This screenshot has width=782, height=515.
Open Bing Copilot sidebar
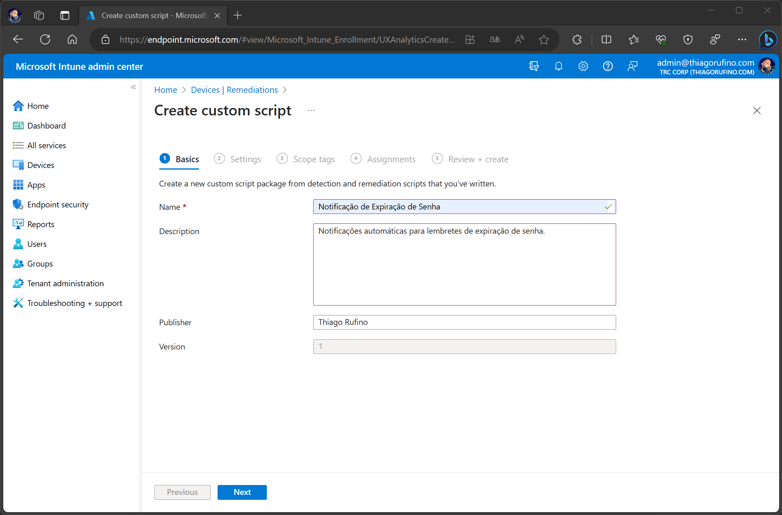tap(768, 39)
